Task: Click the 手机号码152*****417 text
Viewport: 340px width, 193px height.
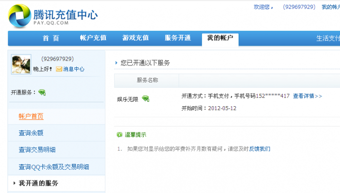Action: pos(262,96)
